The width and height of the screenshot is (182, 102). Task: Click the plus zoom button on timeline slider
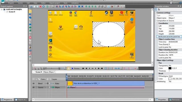59,69
